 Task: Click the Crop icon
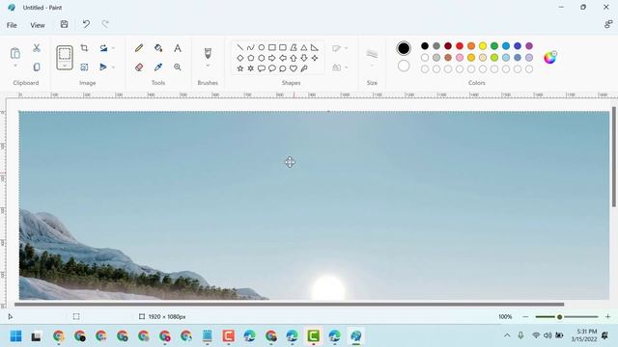click(x=84, y=48)
